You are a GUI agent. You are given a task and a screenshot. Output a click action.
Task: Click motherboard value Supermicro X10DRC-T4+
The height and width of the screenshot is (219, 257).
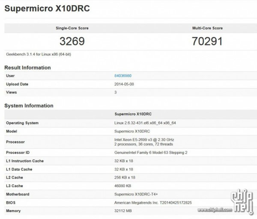coord(136,194)
